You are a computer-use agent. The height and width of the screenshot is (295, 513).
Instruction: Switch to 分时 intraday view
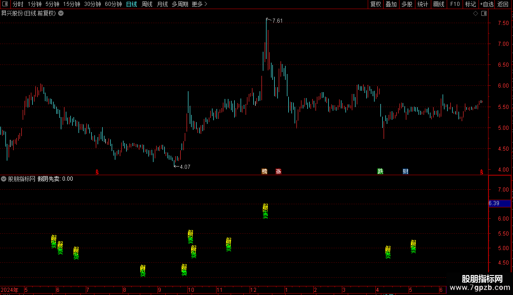tap(18, 4)
